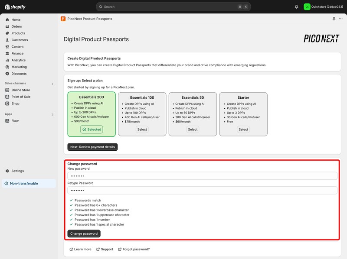Click the Shopify logo in top bar
Image resolution: width=347 pixels, height=259 pixels.
point(15,7)
